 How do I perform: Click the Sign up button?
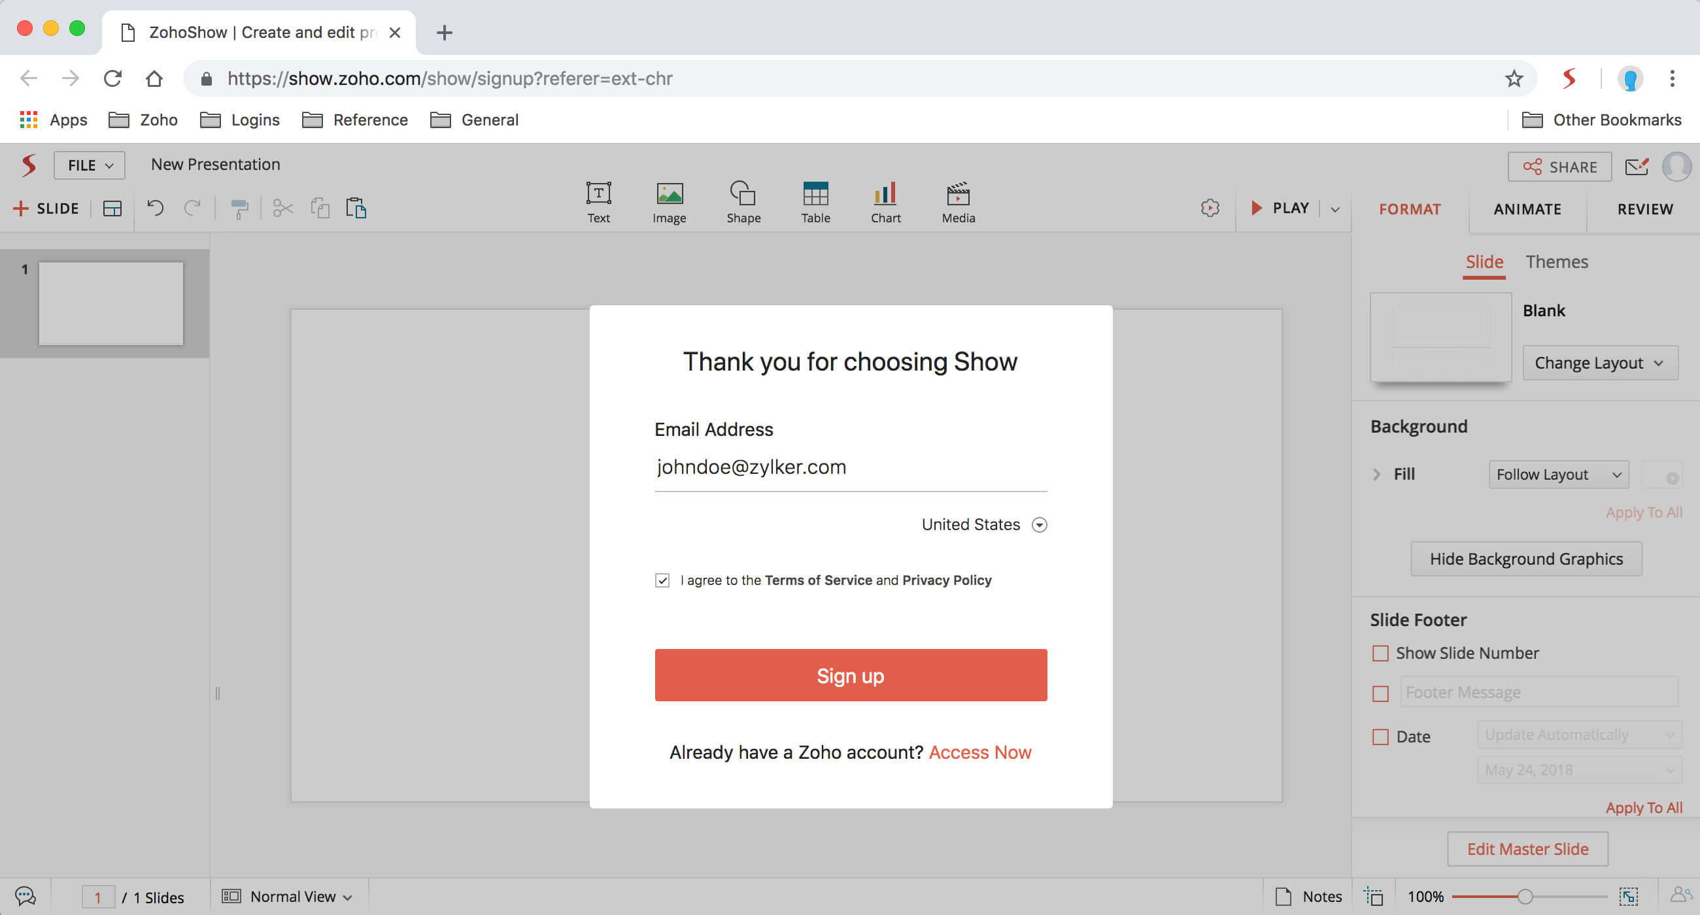pos(850,674)
